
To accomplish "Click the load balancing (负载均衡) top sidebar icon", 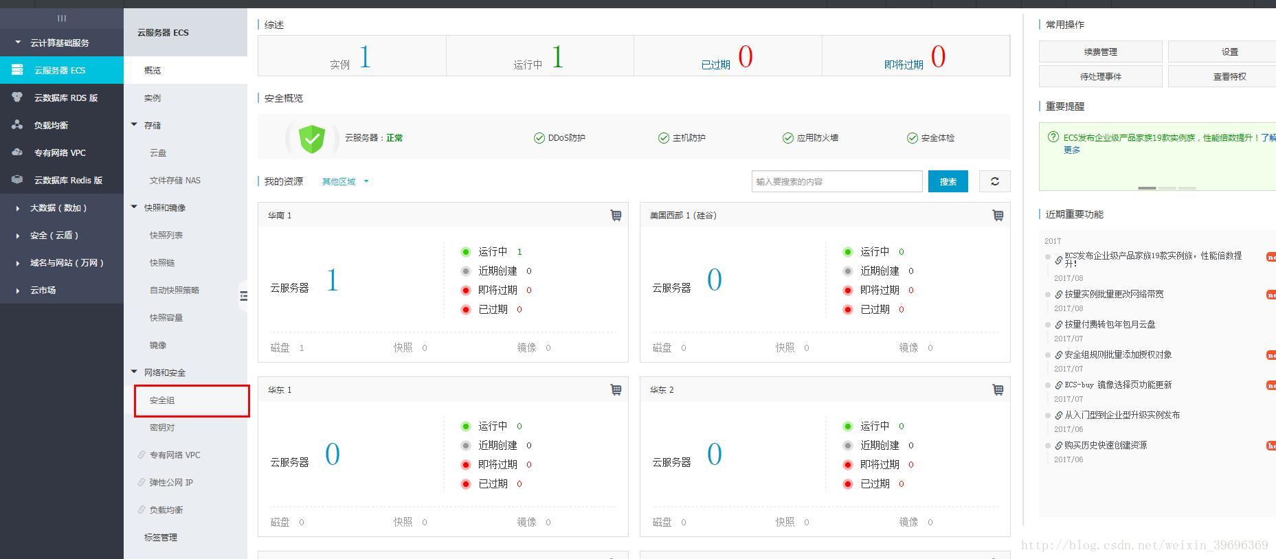I will pyautogui.click(x=17, y=125).
